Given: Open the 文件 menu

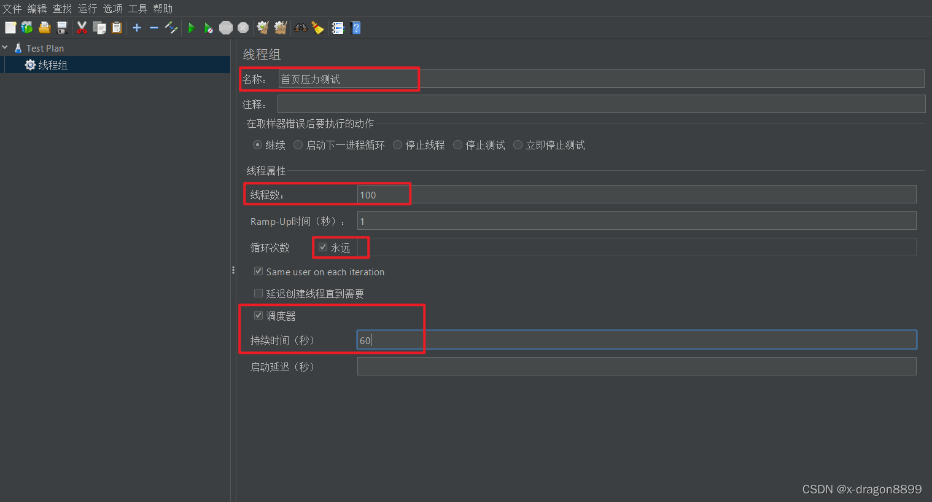Looking at the screenshot, I should tap(12, 9).
